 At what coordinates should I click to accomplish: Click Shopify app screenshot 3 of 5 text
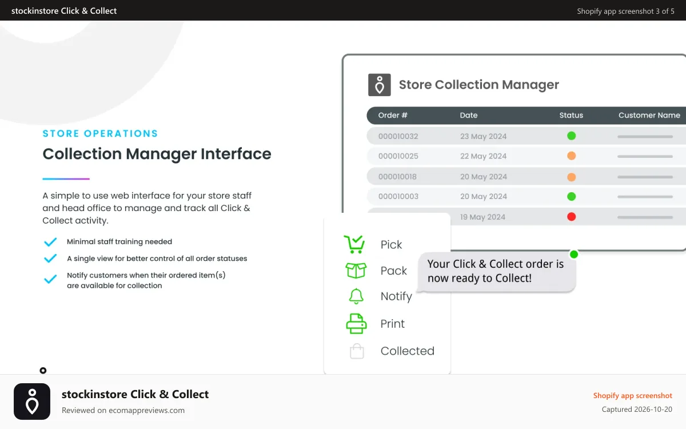[625, 11]
